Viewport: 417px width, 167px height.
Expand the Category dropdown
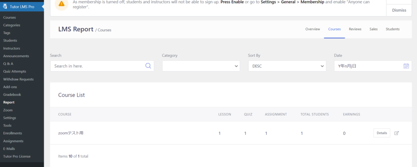[201, 66]
